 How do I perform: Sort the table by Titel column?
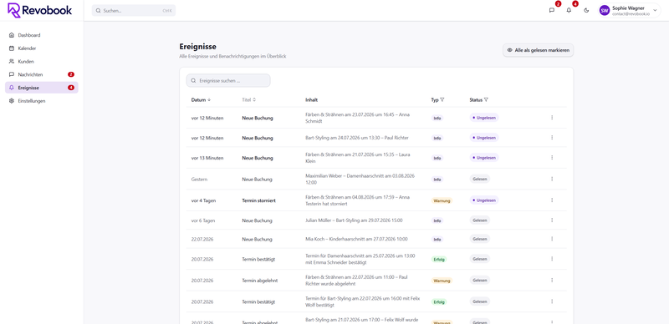point(248,99)
